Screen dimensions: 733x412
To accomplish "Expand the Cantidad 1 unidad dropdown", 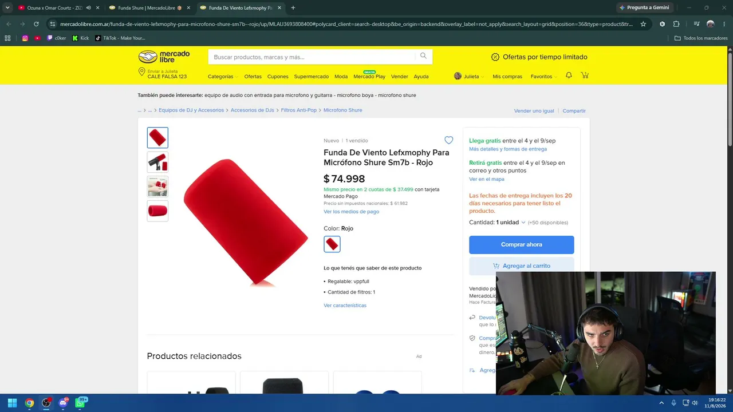I will (497, 223).
